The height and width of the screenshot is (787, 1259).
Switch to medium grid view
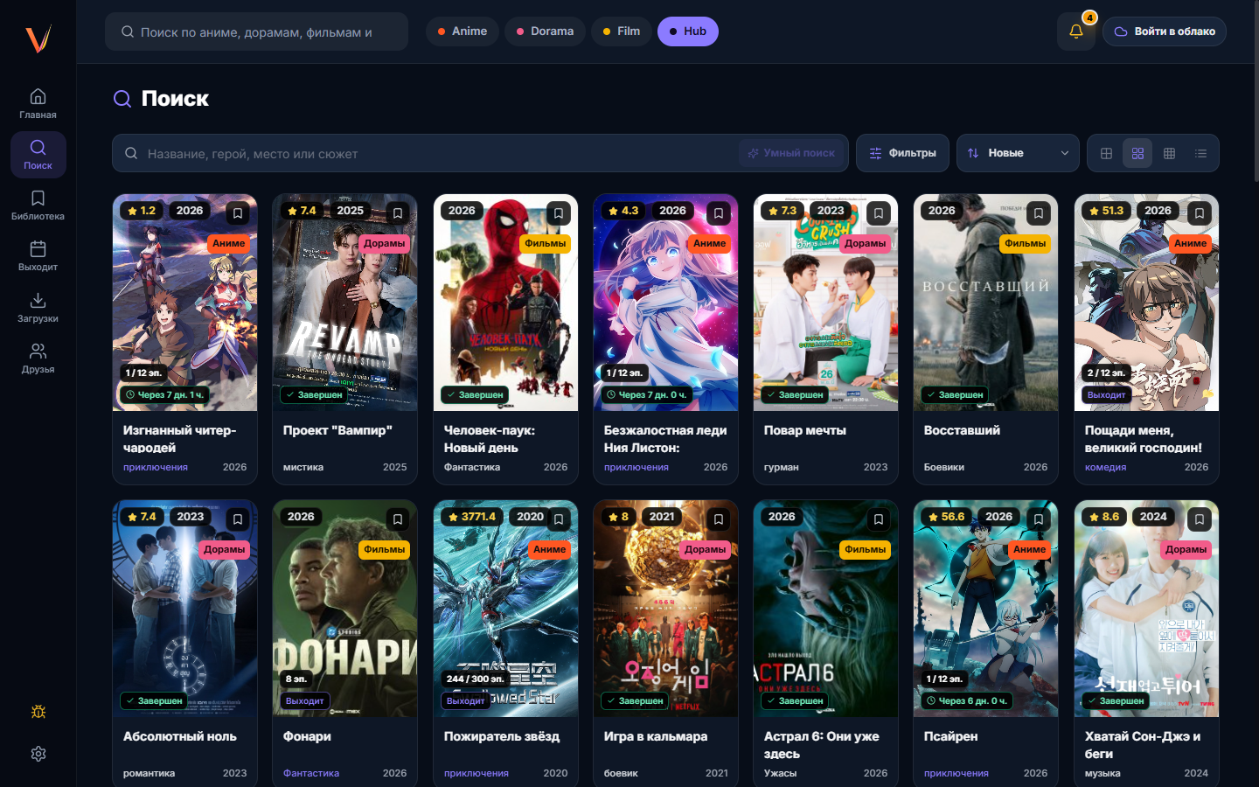(x=1137, y=153)
